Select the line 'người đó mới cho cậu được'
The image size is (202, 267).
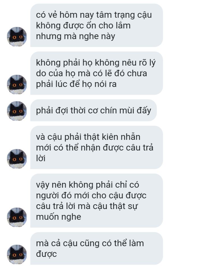click(x=91, y=196)
